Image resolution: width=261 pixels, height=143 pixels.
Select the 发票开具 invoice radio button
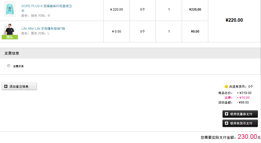point(9,66)
